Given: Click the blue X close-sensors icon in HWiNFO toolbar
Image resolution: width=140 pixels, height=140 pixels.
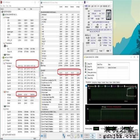Looking at the screenshot, I should tap(82, 136).
